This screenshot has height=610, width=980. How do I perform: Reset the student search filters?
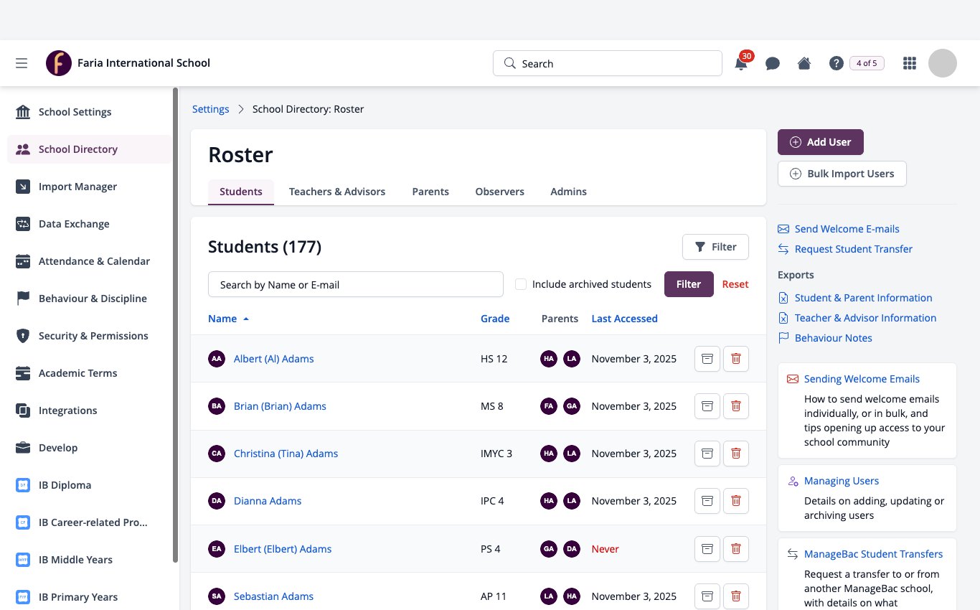click(x=735, y=284)
